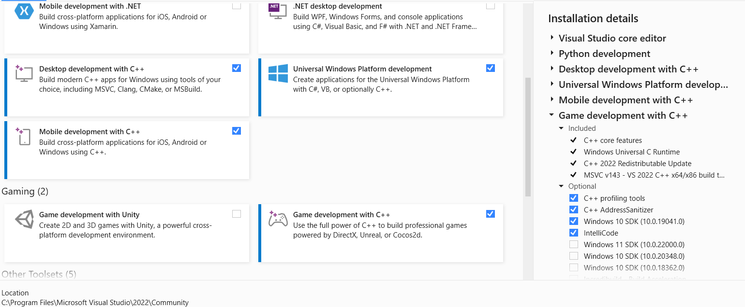This screenshot has width=745, height=307.
Task: Click the 'Build WPF, Windows Forms, and console applications' description
Action: (x=385, y=22)
